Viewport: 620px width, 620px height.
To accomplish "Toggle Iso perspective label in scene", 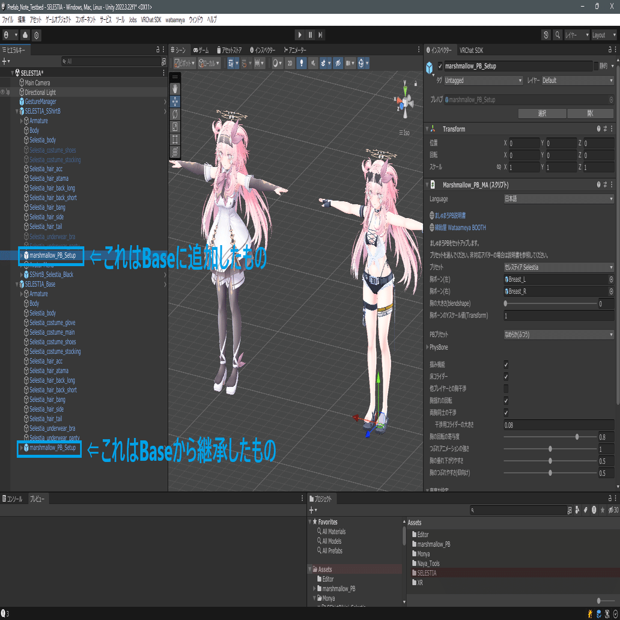I will (404, 133).
